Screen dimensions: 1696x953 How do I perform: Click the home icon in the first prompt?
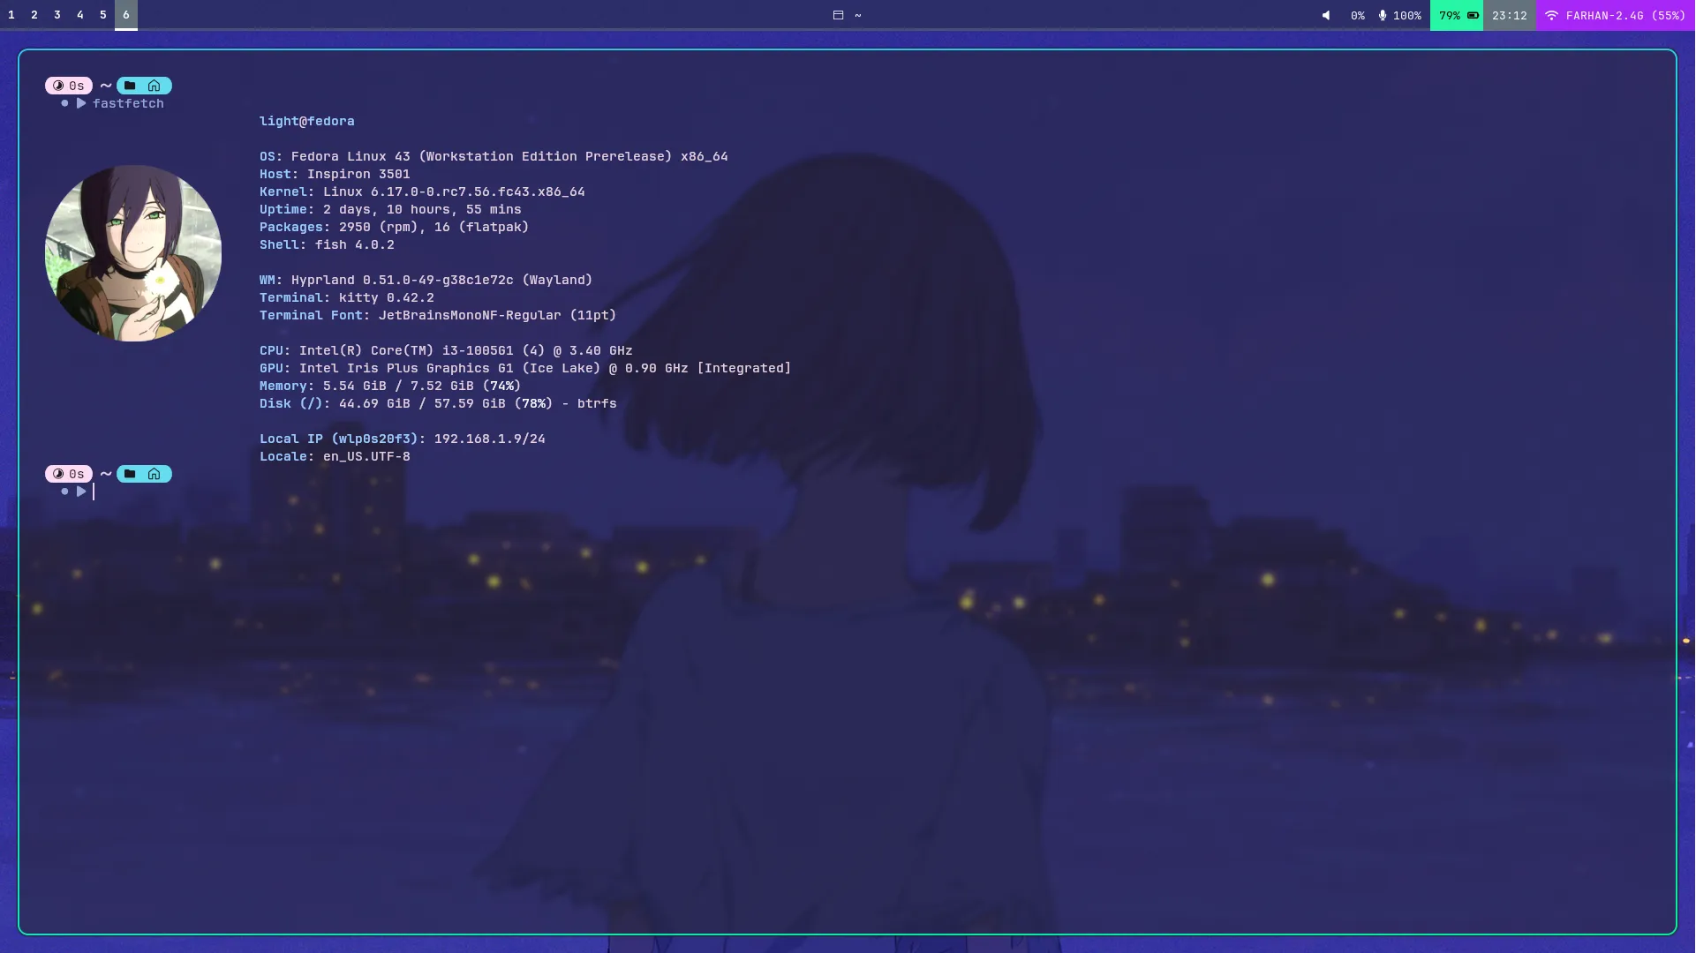(x=155, y=86)
